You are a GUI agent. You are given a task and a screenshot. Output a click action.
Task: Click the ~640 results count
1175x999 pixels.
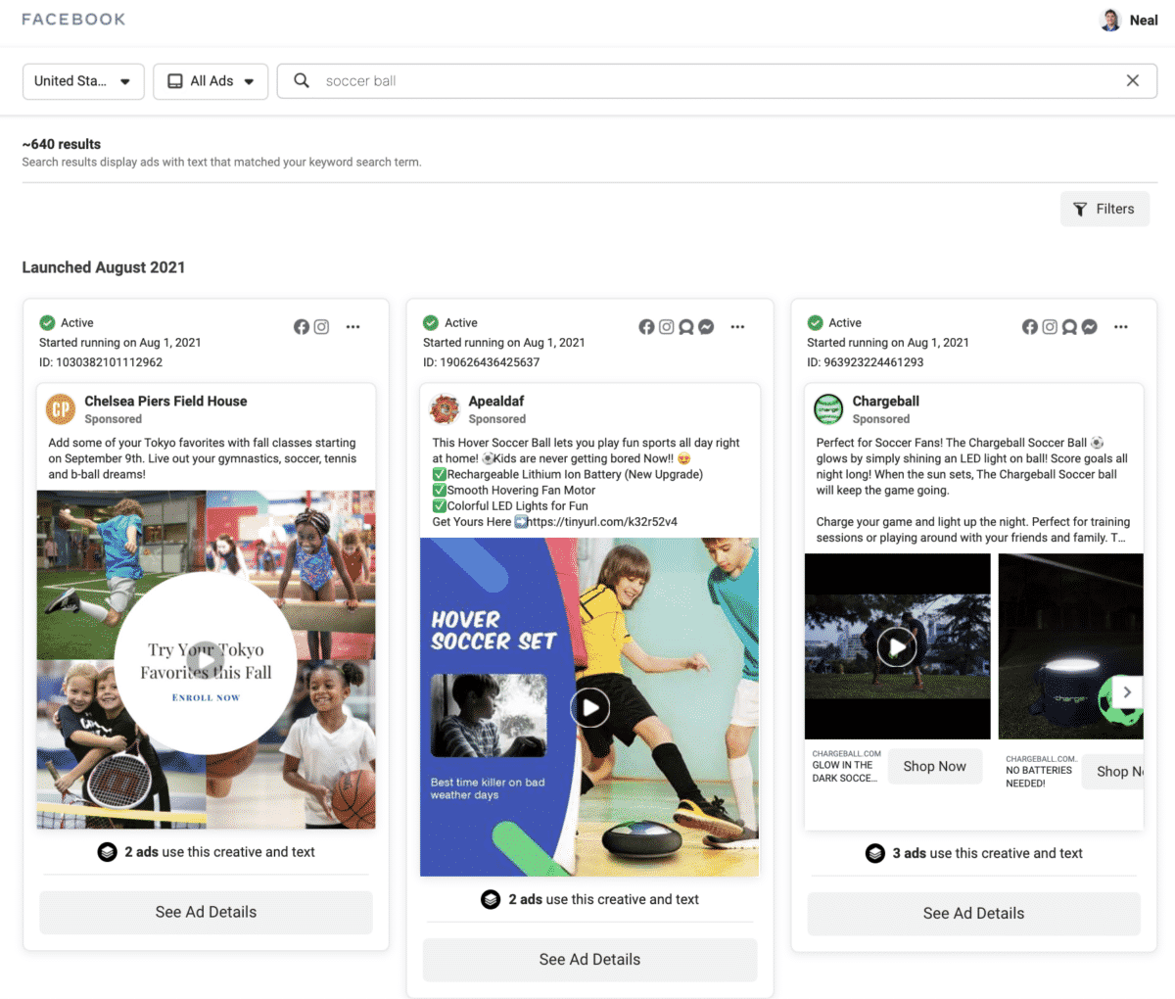point(61,144)
